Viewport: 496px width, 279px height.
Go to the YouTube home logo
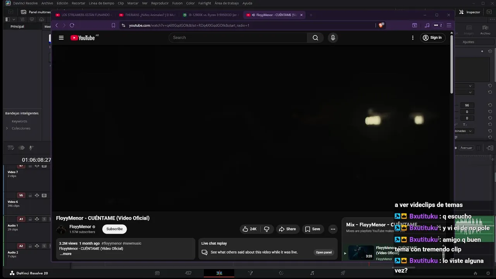[83, 38]
